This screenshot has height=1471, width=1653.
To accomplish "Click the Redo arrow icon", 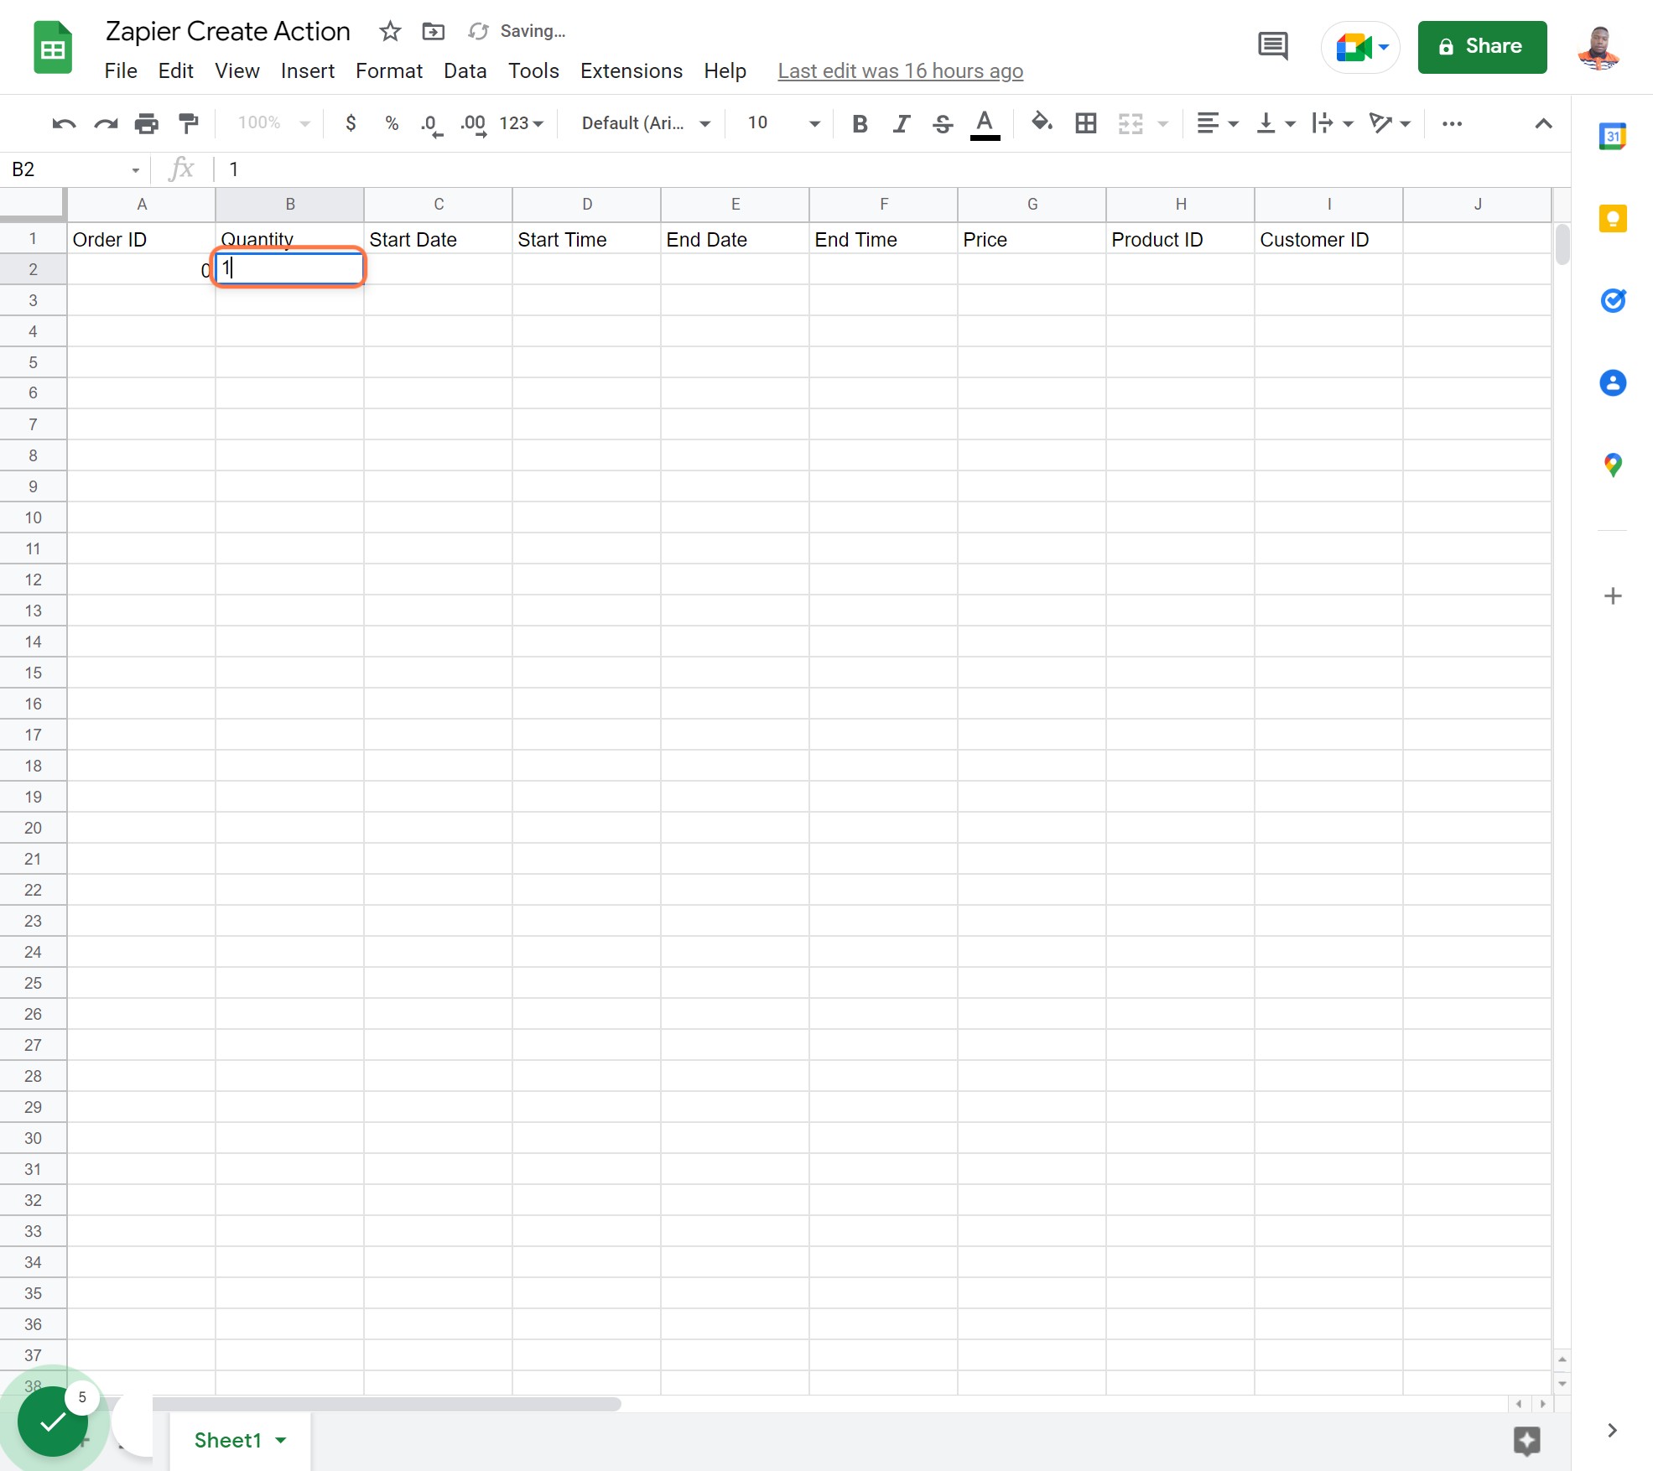I will tap(106, 124).
